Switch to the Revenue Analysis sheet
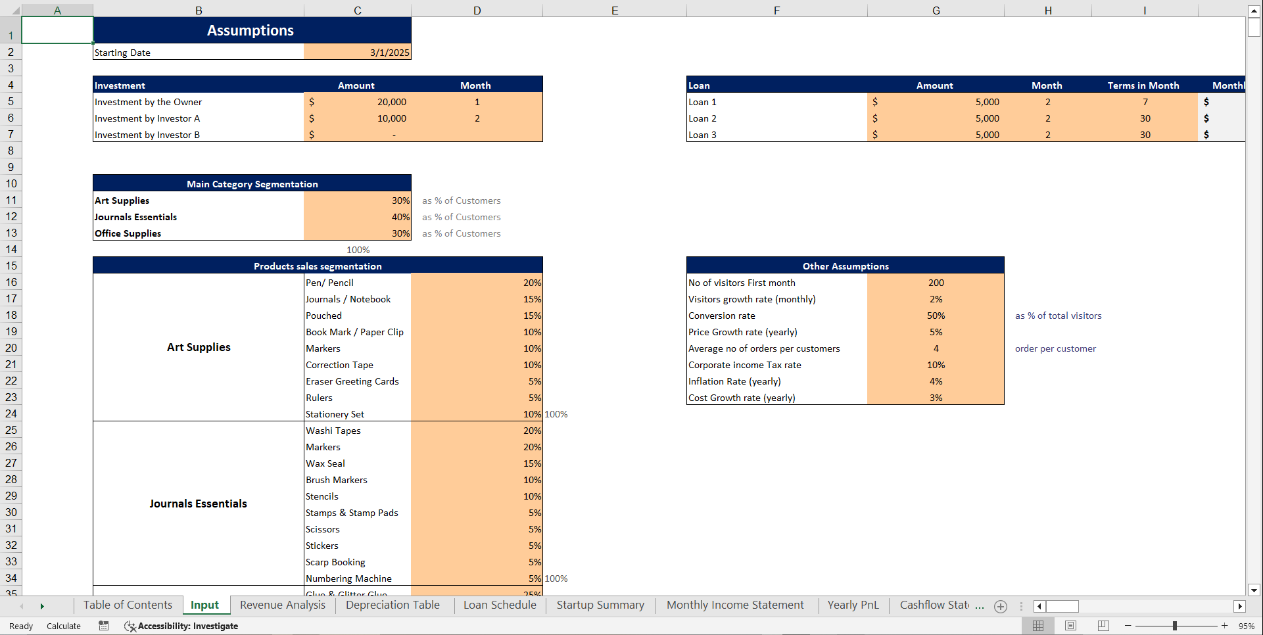The width and height of the screenshot is (1263, 635). coord(282,605)
